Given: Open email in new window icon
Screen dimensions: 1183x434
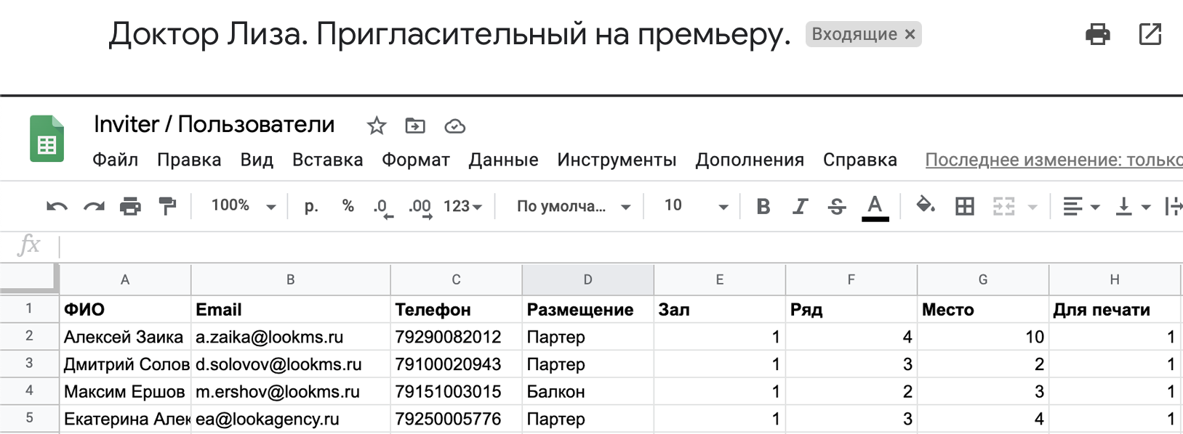Looking at the screenshot, I should tap(1150, 34).
